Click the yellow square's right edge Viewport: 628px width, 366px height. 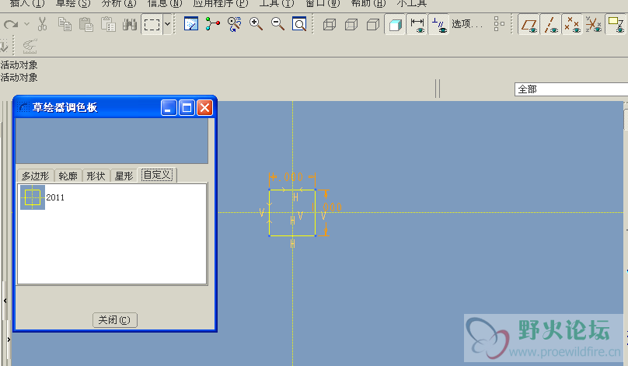click(x=316, y=213)
